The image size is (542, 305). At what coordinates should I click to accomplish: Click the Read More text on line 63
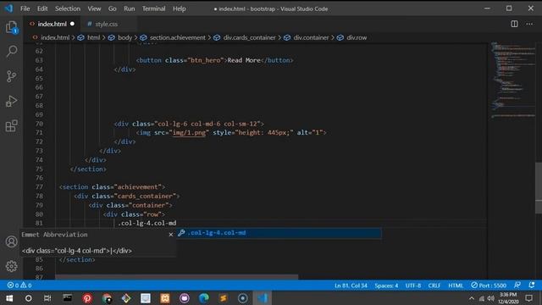pos(244,60)
